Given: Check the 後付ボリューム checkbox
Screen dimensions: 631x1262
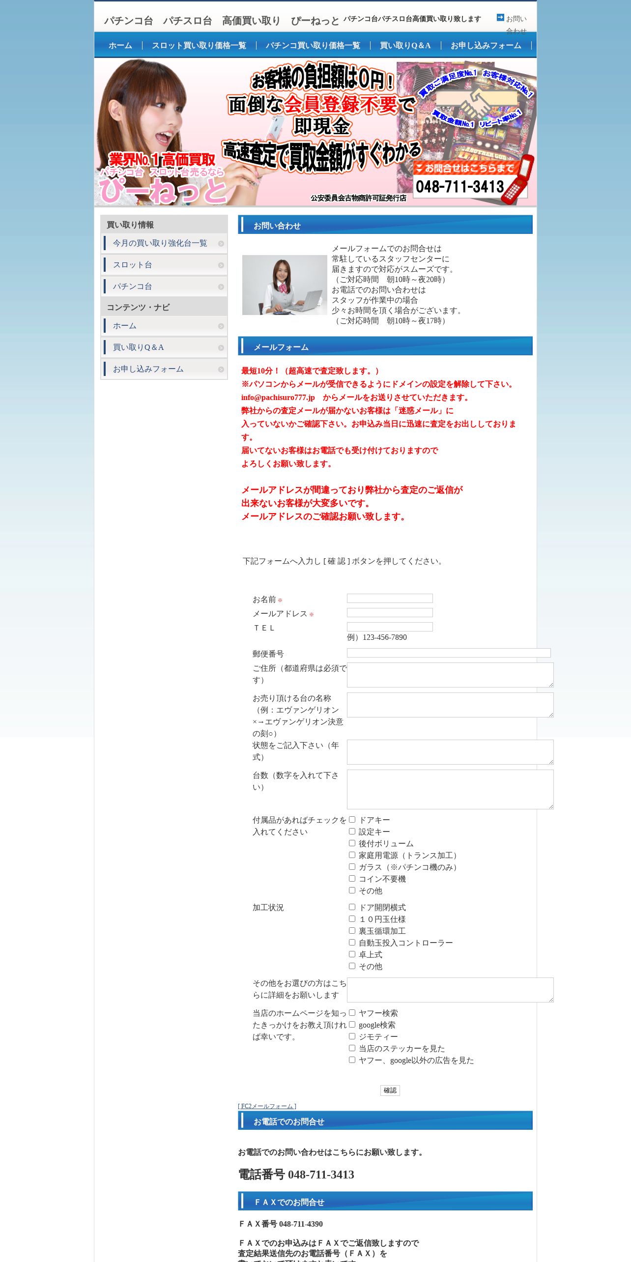Looking at the screenshot, I should pyautogui.click(x=352, y=843).
